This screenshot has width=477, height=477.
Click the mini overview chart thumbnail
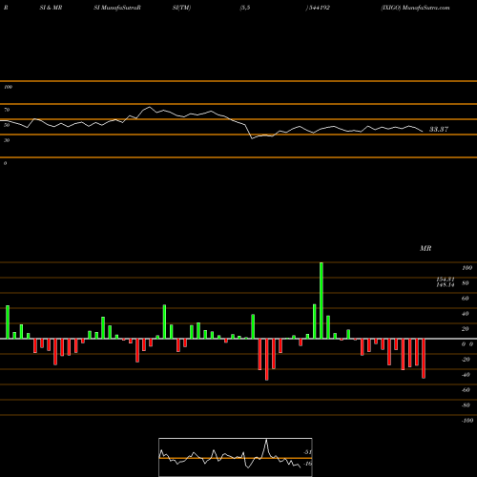[236, 457]
